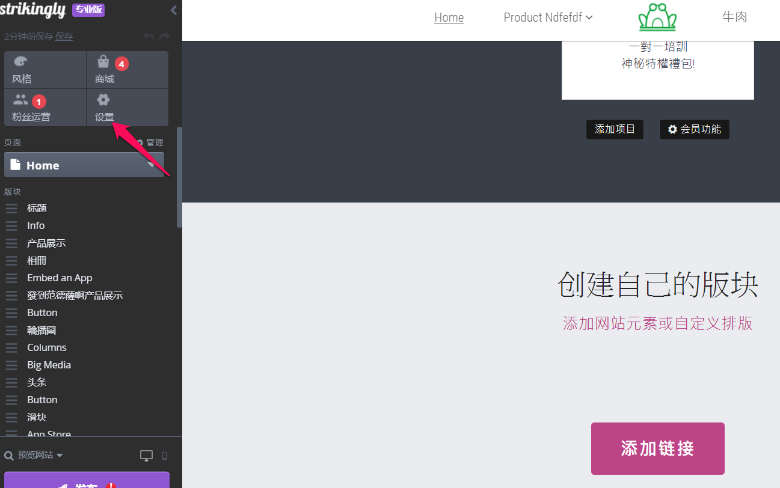The width and height of the screenshot is (780, 488).
Task: Jump to the Embed an App section
Action: pyautogui.click(x=60, y=278)
